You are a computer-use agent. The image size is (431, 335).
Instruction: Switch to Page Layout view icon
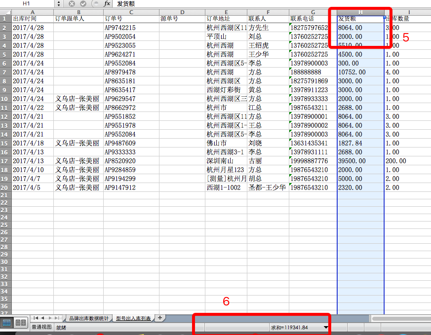21,322
